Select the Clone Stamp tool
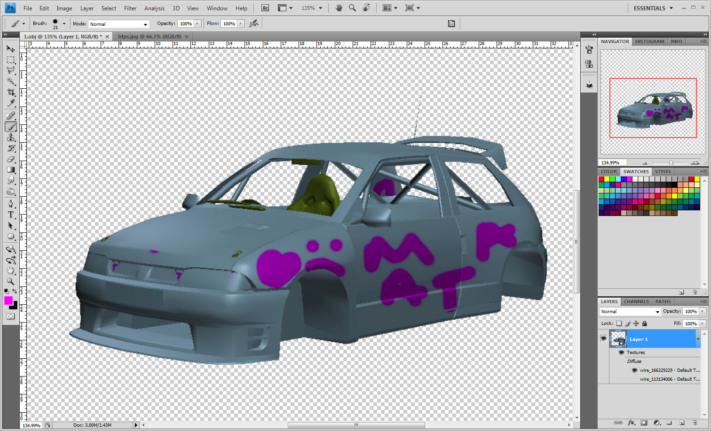 tap(11, 138)
